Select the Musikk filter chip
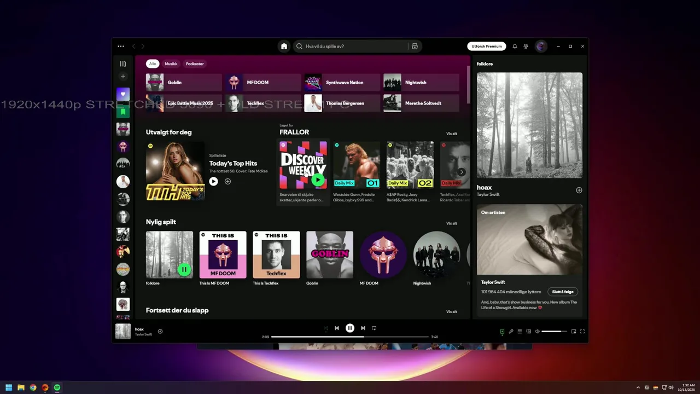Screen dimensions: 700x394 171,64
